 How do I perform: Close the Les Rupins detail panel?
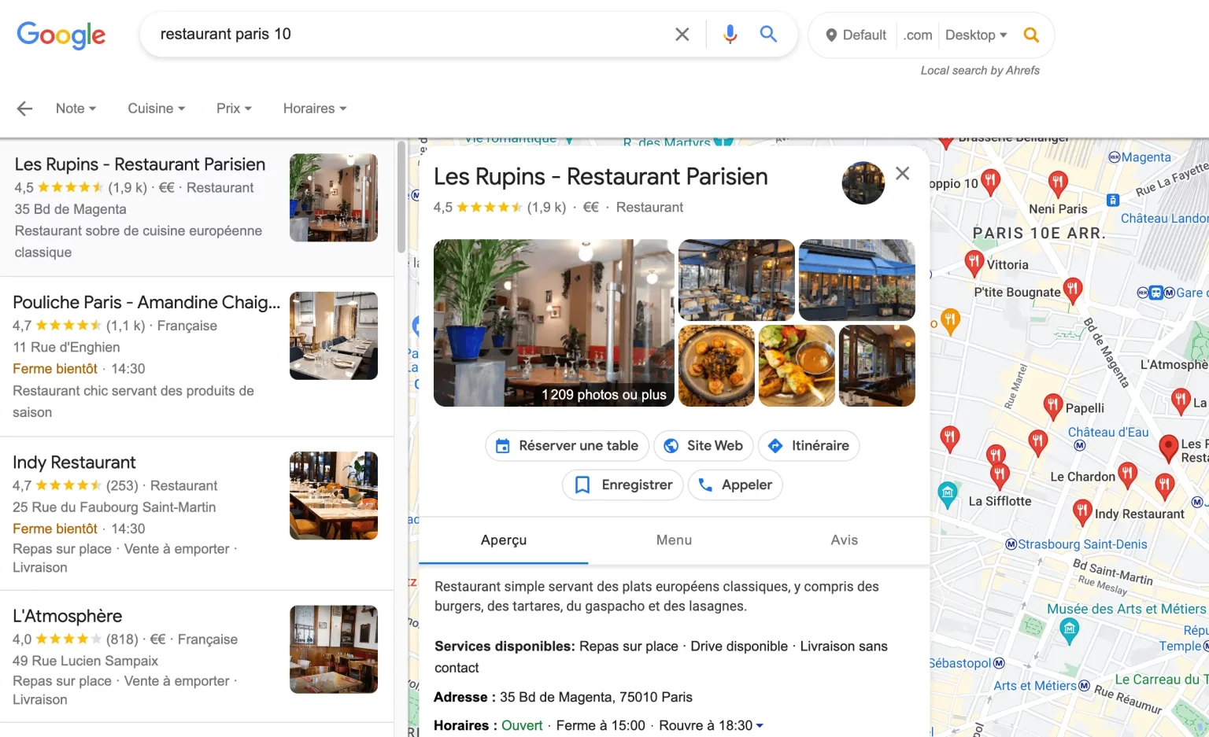[903, 173]
